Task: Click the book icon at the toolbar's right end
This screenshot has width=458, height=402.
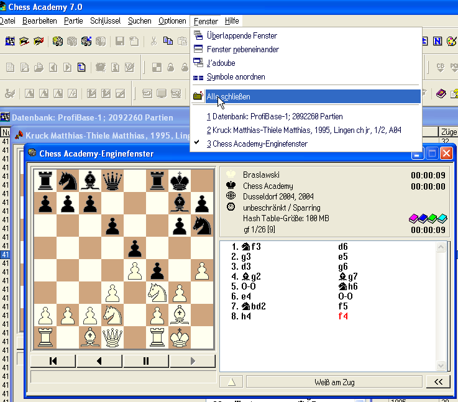Action: (441, 94)
